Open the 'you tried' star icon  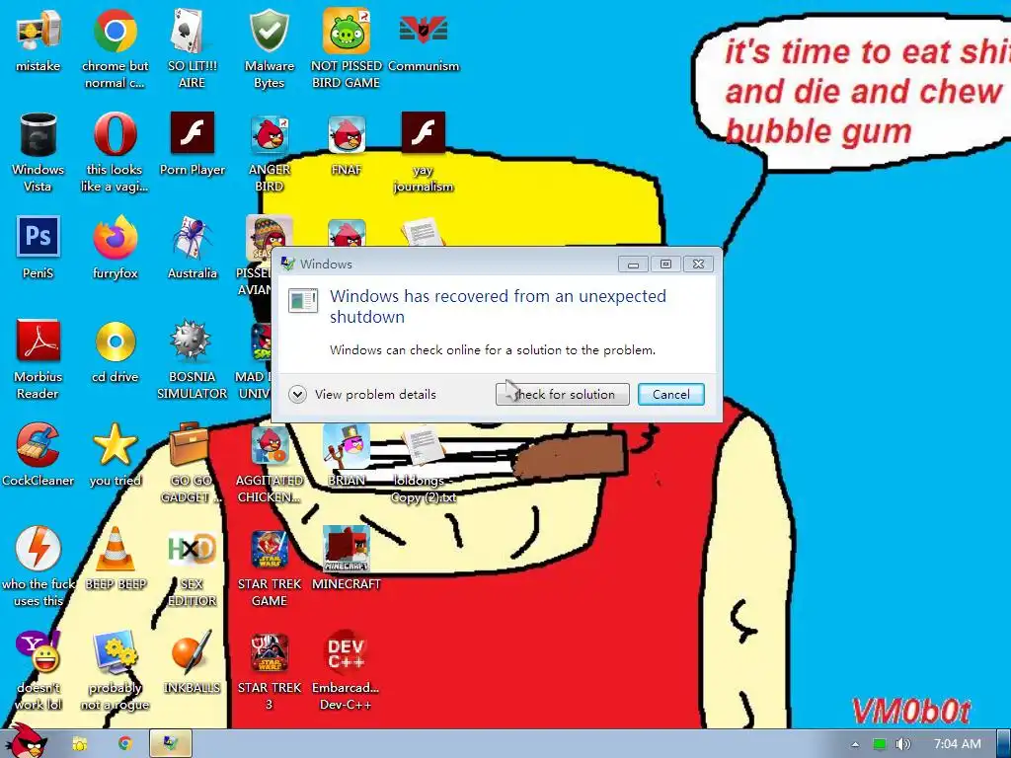(x=115, y=445)
